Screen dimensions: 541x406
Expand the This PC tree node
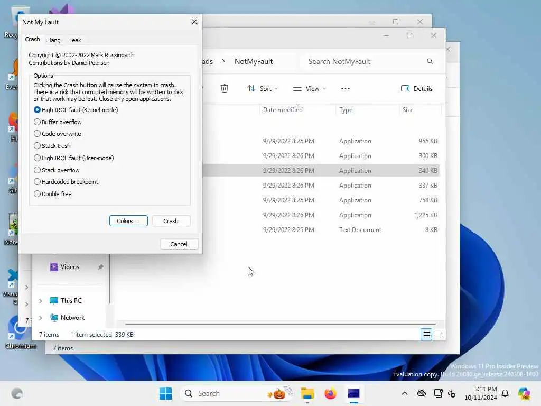tap(40, 301)
